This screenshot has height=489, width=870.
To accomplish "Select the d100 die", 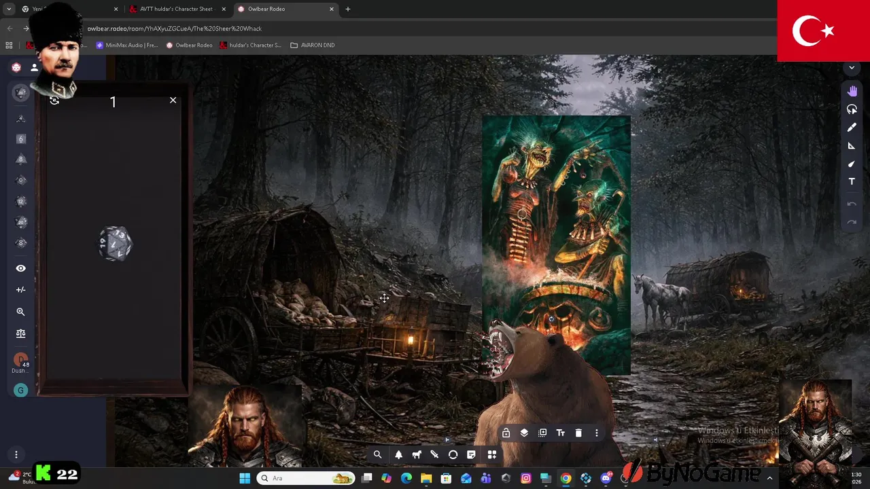I will pyautogui.click(x=21, y=243).
